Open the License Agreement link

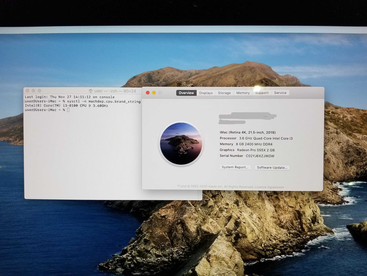point(269,187)
